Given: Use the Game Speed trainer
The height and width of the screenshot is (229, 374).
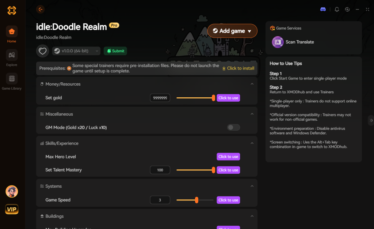Looking at the screenshot, I should coord(228,200).
